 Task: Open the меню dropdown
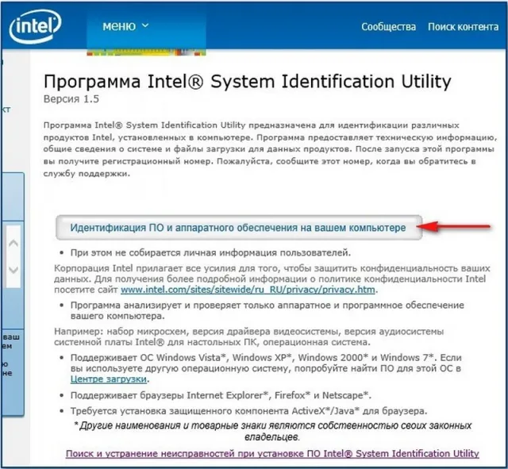(125, 26)
